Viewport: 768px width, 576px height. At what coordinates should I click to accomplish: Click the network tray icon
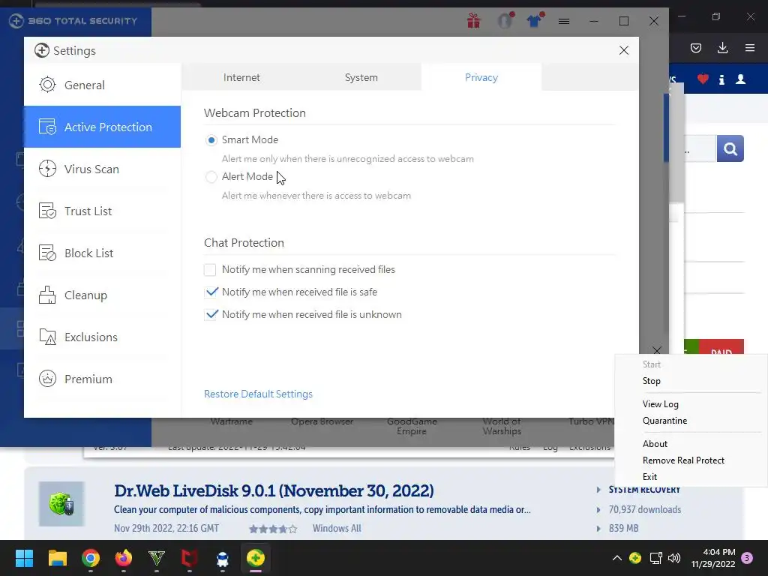click(x=655, y=558)
